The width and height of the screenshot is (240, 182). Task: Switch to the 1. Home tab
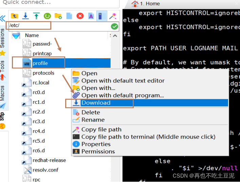(x=146, y=4)
